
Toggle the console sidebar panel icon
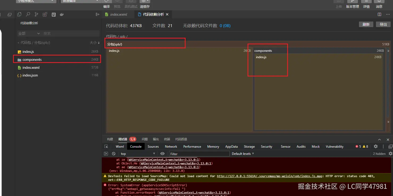[x=106, y=154]
